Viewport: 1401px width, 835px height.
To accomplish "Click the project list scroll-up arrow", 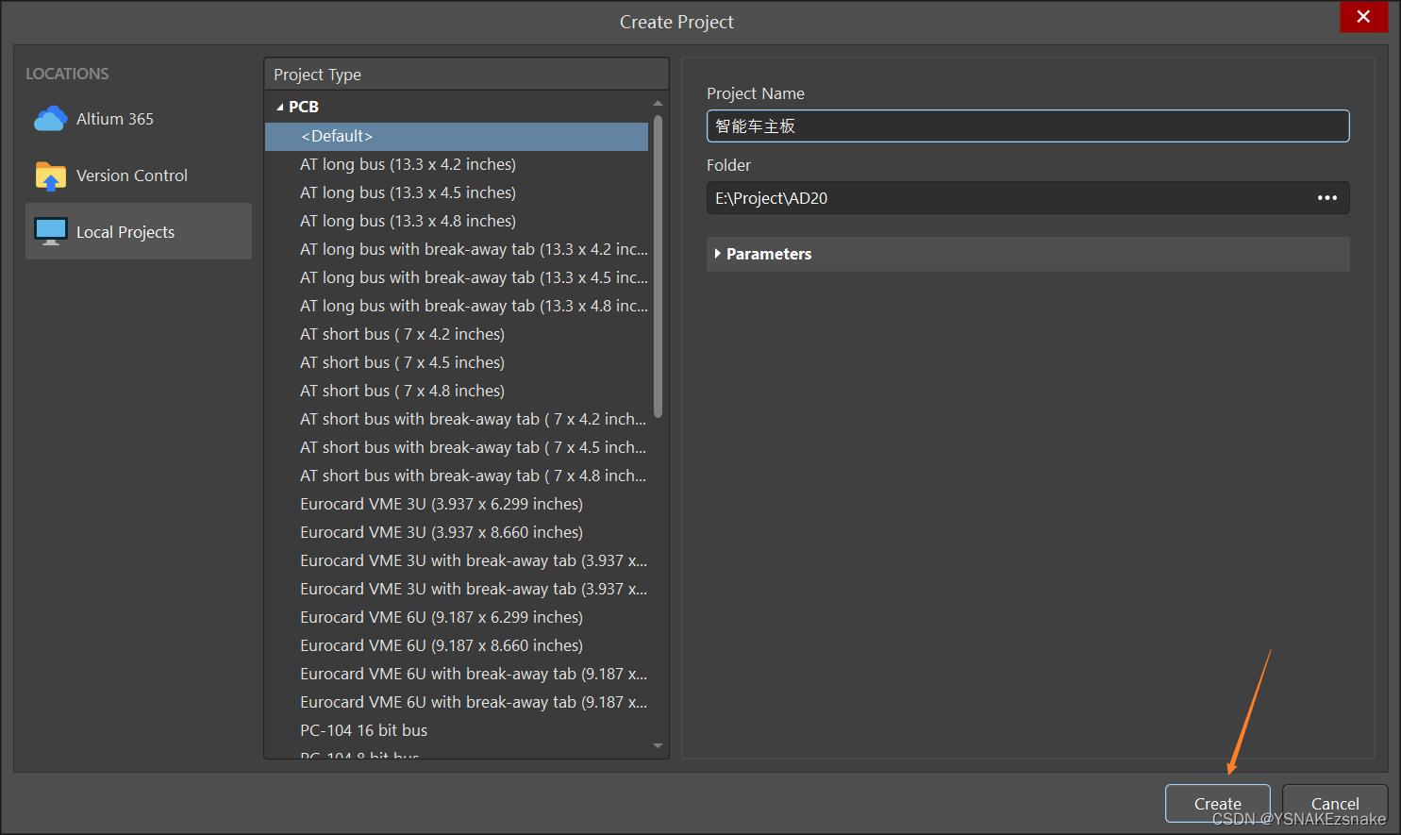I will point(658,103).
